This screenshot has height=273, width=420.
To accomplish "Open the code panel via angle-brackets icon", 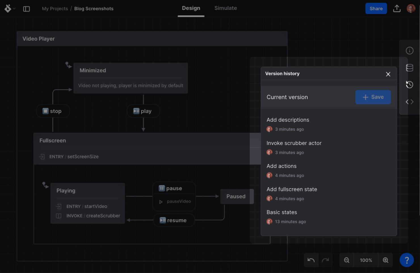I will (x=409, y=102).
